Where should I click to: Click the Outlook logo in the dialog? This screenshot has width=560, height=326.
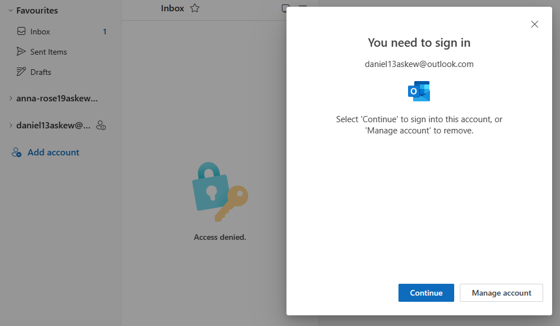coord(419,91)
